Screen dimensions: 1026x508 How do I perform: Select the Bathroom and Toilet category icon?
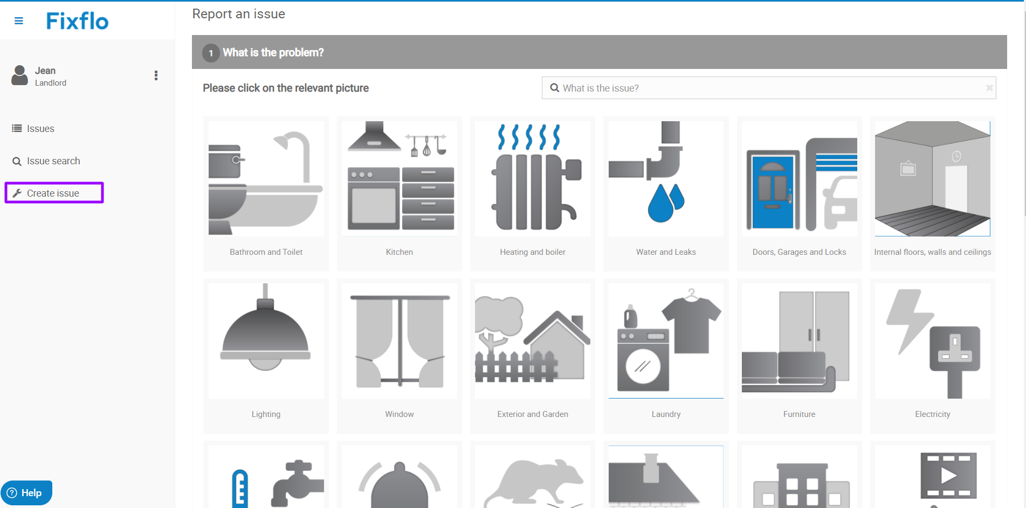(x=266, y=178)
